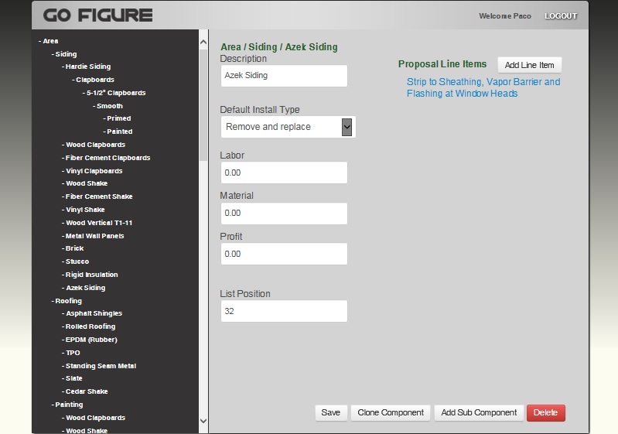This screenshot has width=618, height=434.
Task: Open the Default Install Type dropdown
Action: click(x=288, y=127)
